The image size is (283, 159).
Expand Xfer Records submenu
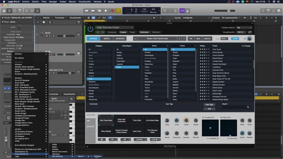click(x=62, y=156)
